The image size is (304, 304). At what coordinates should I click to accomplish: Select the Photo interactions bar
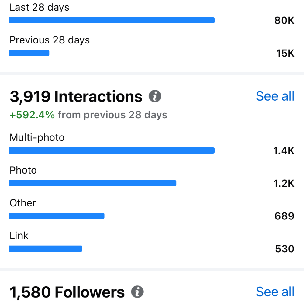tap(93, 183)
